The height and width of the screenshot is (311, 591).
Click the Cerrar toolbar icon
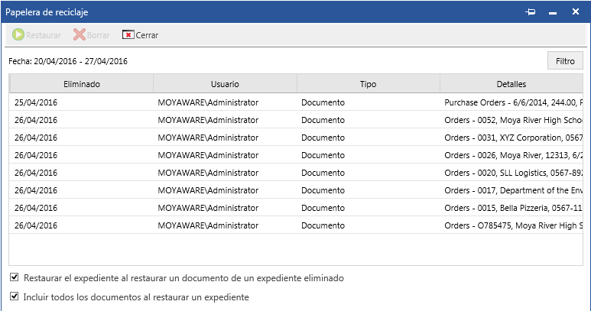pos(128,34)
